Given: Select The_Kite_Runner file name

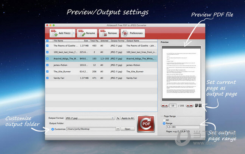Looking at the screenshot, I should (62, 72).
